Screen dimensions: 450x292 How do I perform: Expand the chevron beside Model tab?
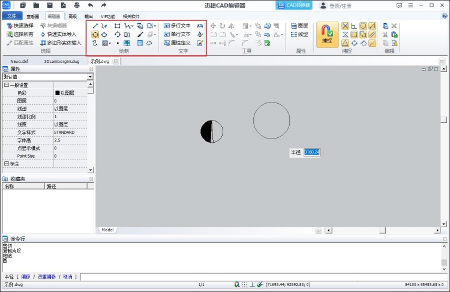[318, 231]
